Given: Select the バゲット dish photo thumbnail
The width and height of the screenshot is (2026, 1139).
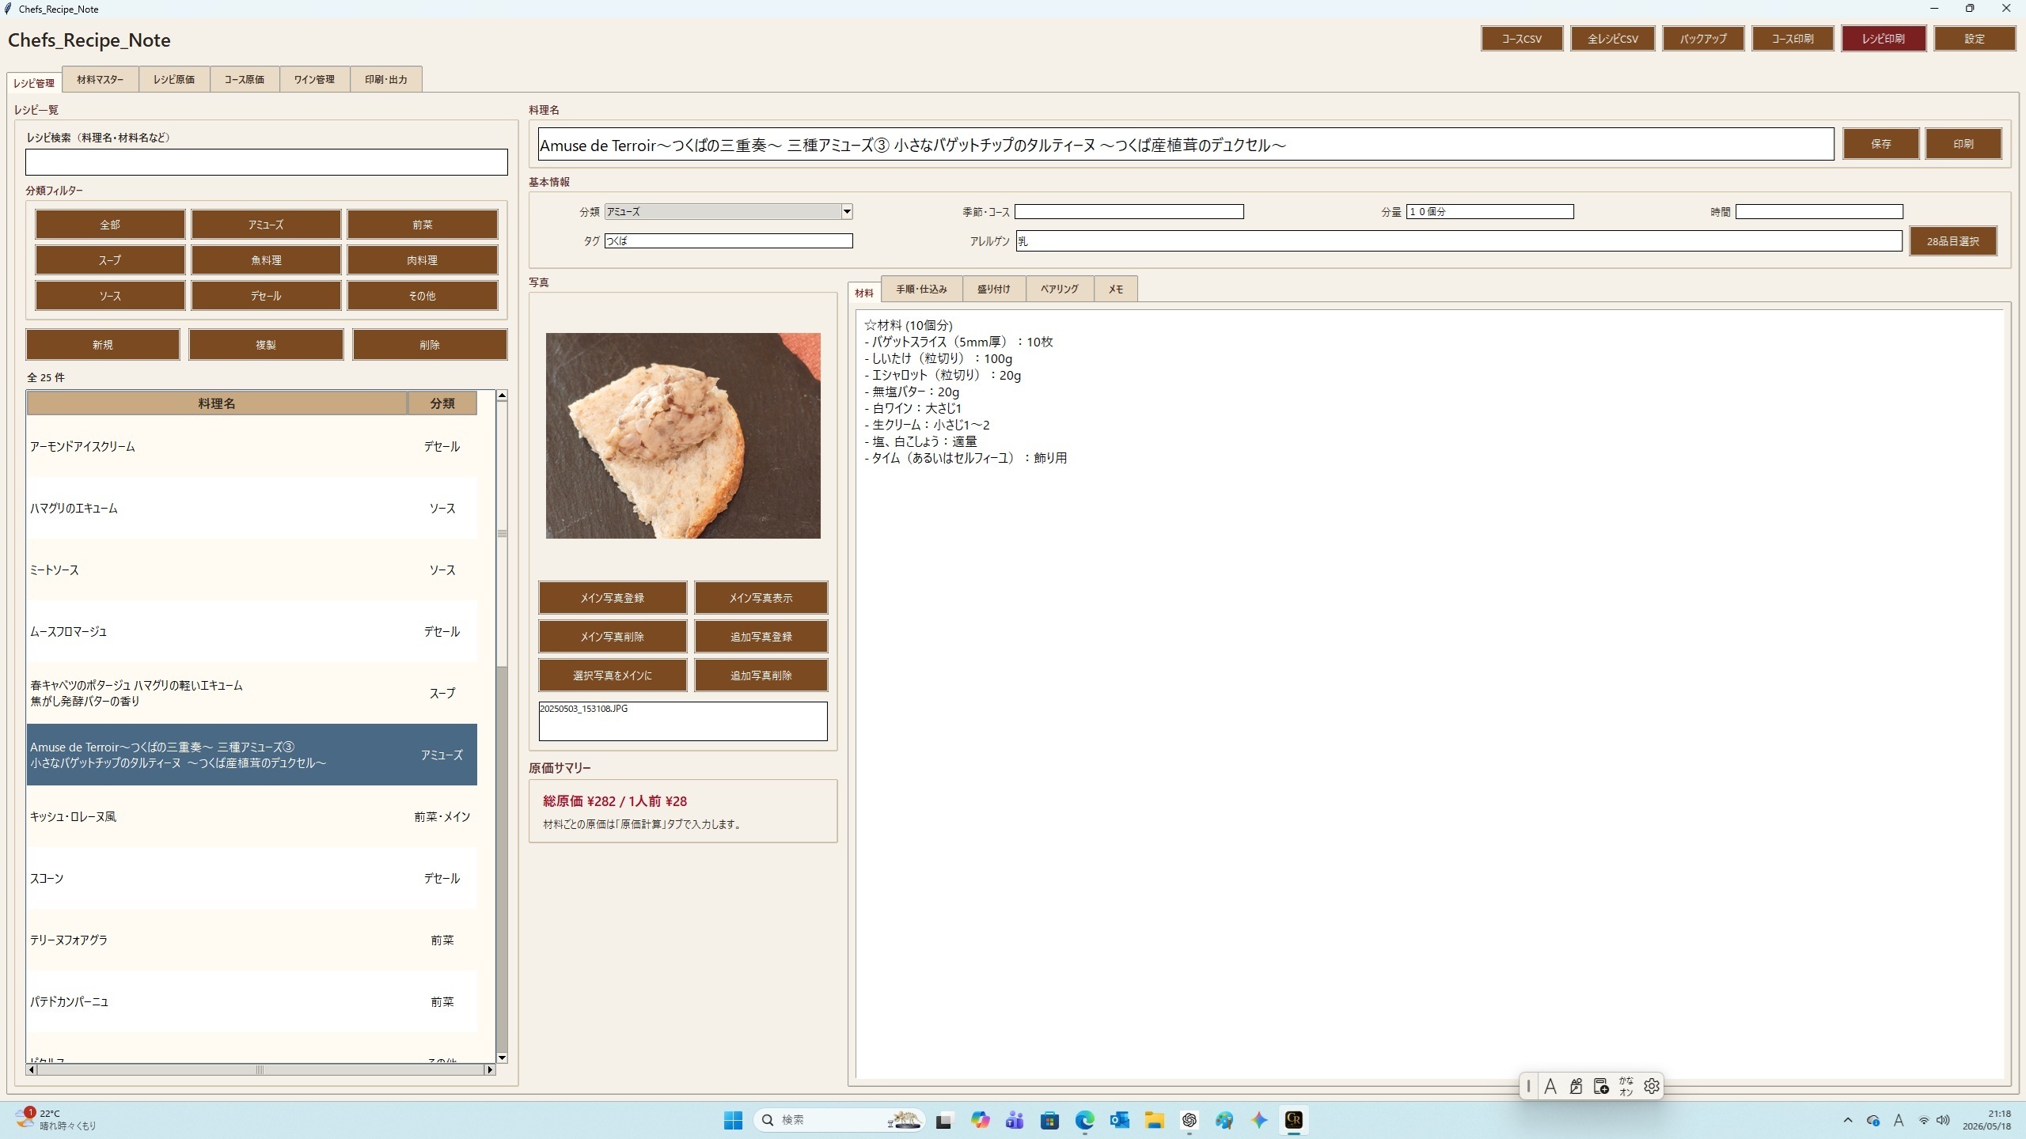Looking at the screenshot, I should click(683, 436).
